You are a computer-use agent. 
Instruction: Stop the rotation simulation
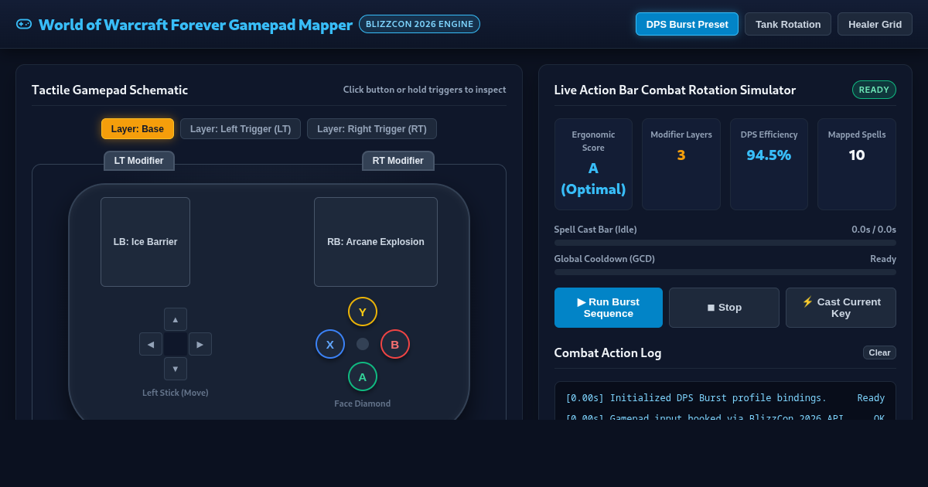tap(724, 308)
